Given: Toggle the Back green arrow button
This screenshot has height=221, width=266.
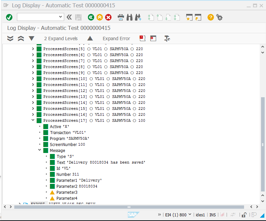Looking at the screenshot, I should click(x=91, y=17).
